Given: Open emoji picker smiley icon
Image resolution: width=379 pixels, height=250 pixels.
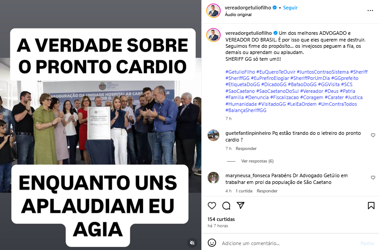Looking at the screenshot, I should pos(212,243).
